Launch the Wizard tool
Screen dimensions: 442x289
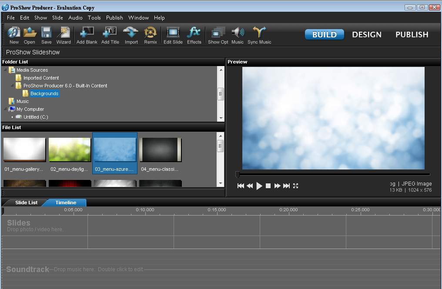(x=64, y=35)
